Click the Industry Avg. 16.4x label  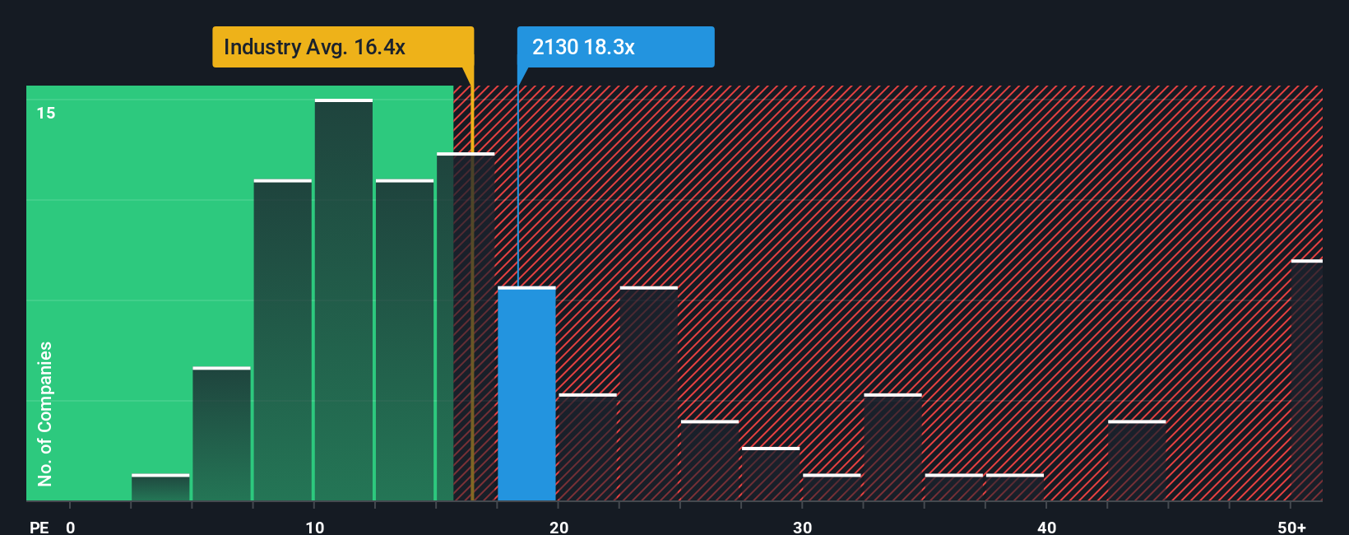click(343, 47)
